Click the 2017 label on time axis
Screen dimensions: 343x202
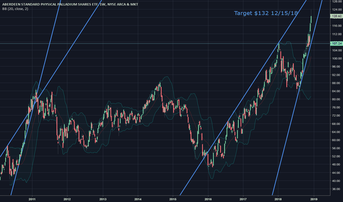[243, 199]
